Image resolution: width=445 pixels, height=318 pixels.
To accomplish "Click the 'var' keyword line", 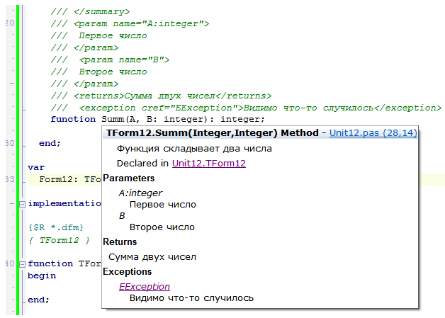I will click(36, 168).
